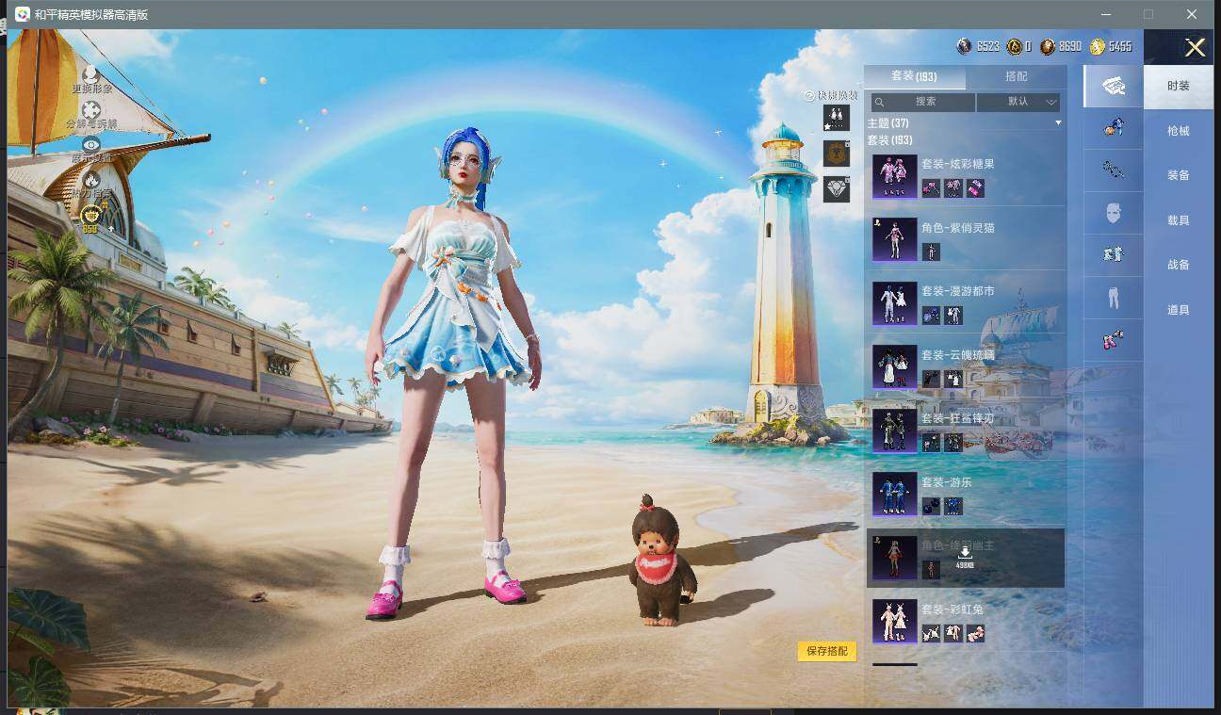Click the silver currency icon beside 6523
The image size is (1221, 715).
tap(964, 46)
